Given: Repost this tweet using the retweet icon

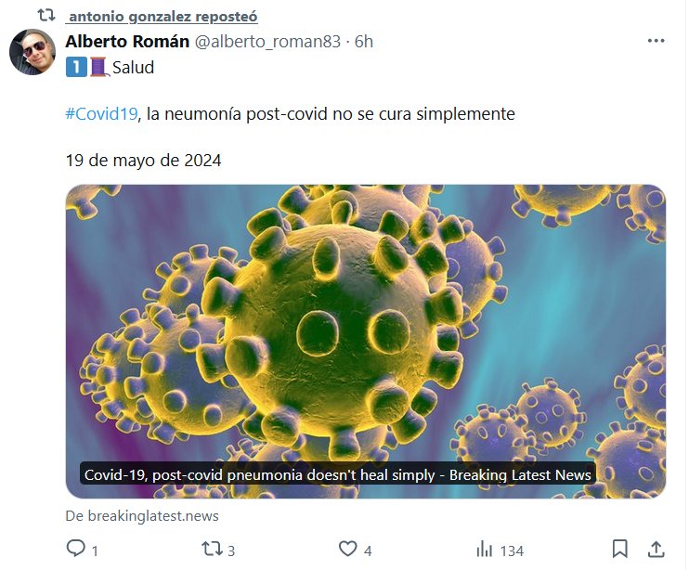Looking at the screenshot, I should (212, 549).
